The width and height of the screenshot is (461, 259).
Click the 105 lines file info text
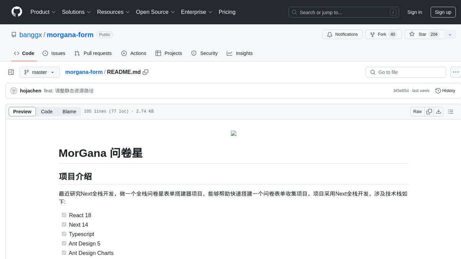pos(119,112)
